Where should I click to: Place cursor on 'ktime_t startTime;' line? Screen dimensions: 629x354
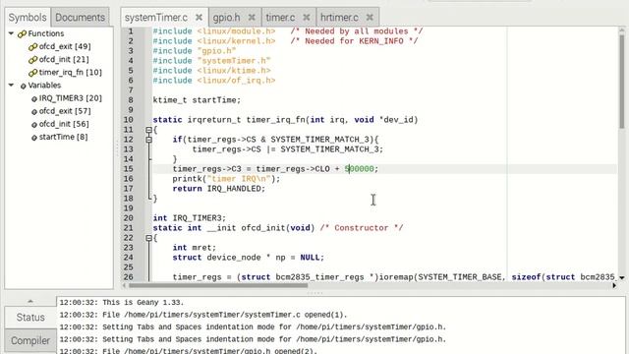pos(197,100)
